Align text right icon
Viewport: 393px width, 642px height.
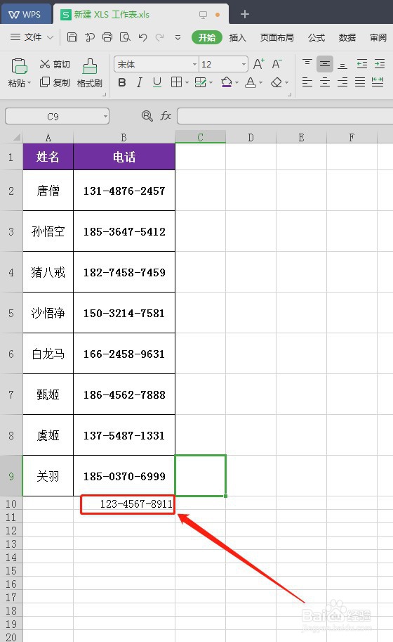(x=342, y=82)
